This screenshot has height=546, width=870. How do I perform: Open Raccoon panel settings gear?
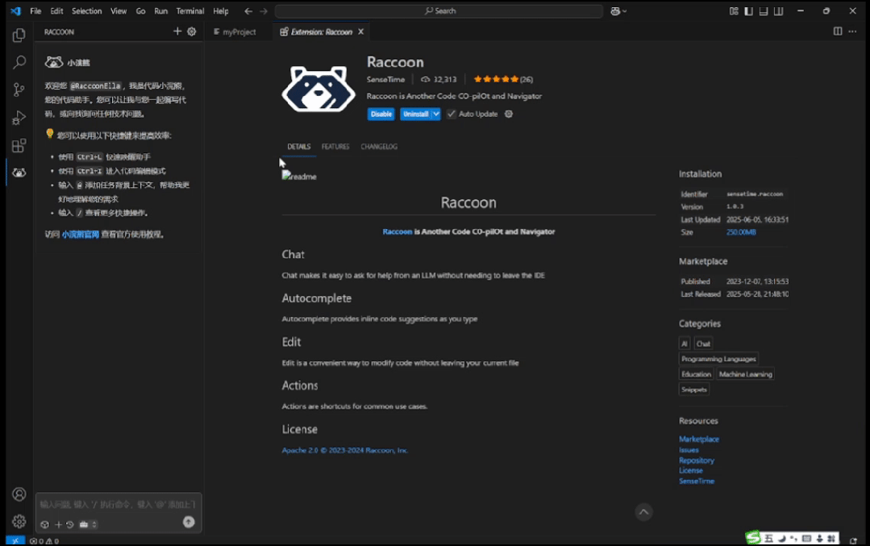pyautogui.click(x=191, y=31)
